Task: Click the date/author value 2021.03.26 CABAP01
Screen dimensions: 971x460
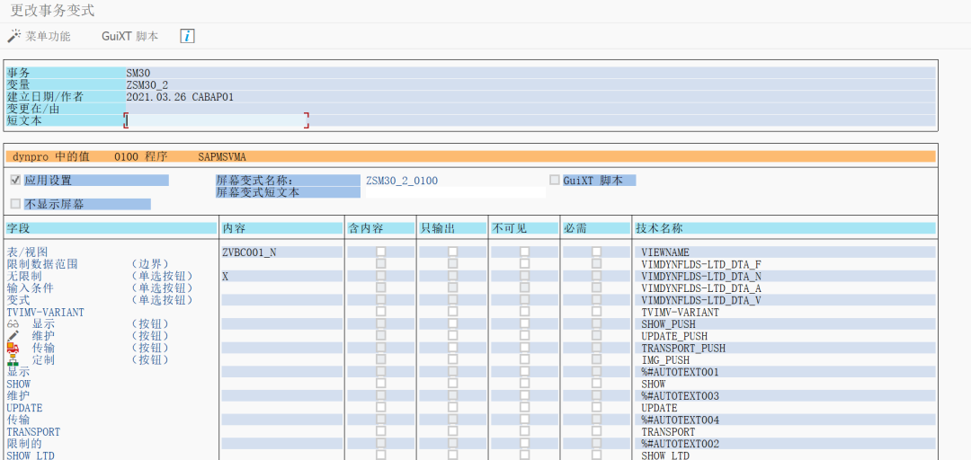Action: [180, 97]
